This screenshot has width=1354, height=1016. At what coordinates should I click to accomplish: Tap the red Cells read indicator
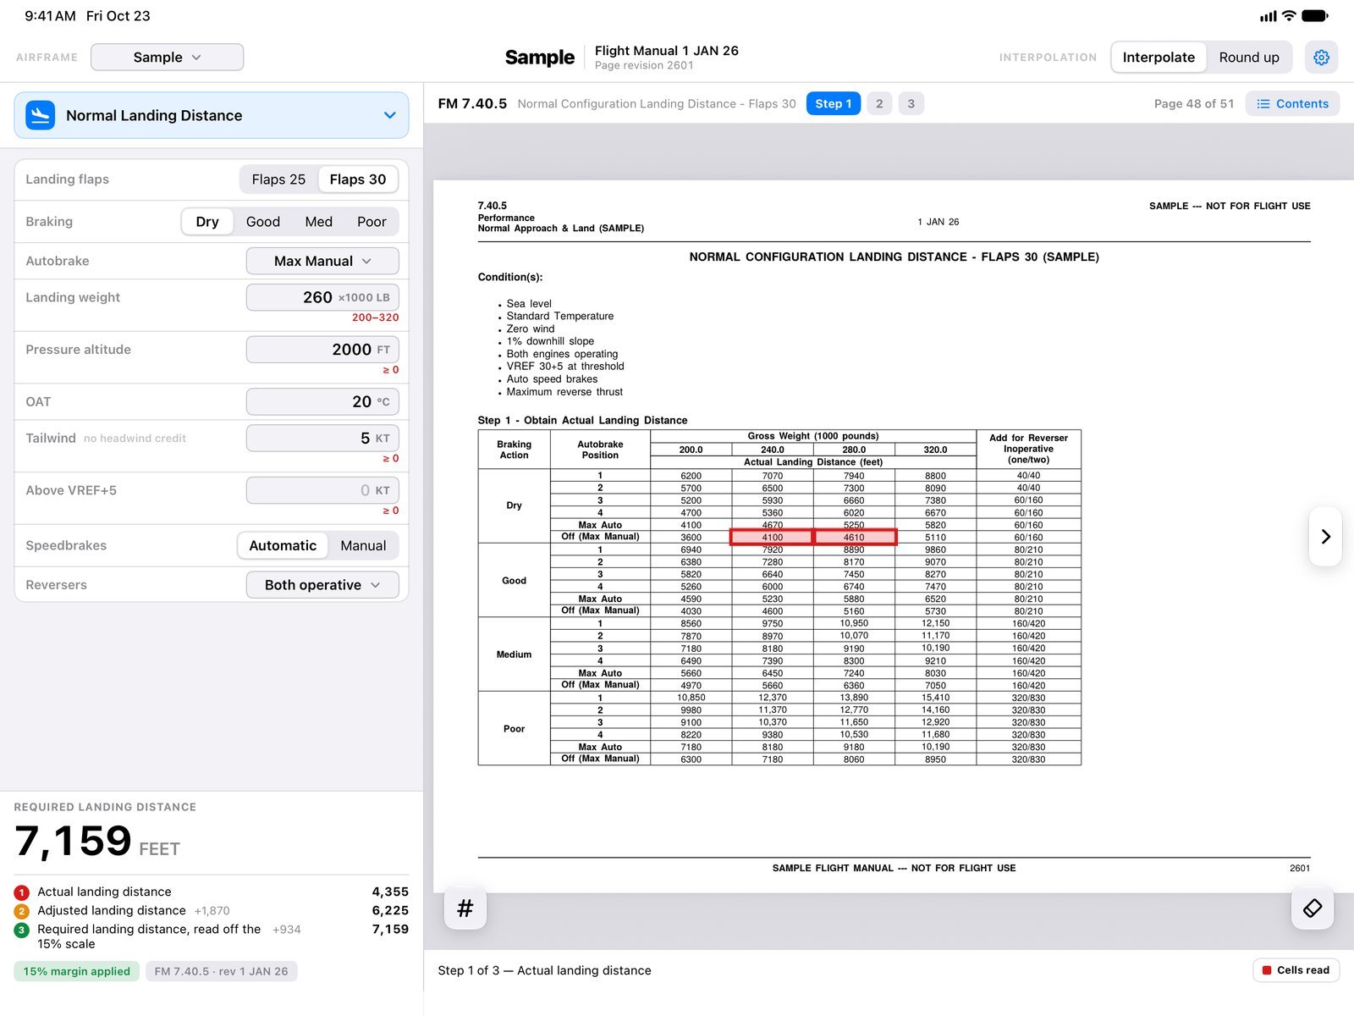click(1296, 970)
